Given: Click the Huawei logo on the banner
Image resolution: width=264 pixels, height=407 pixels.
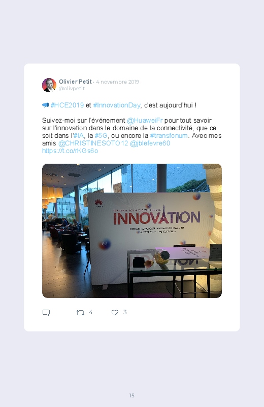Looking at the screenshot, I should [98, 203].
